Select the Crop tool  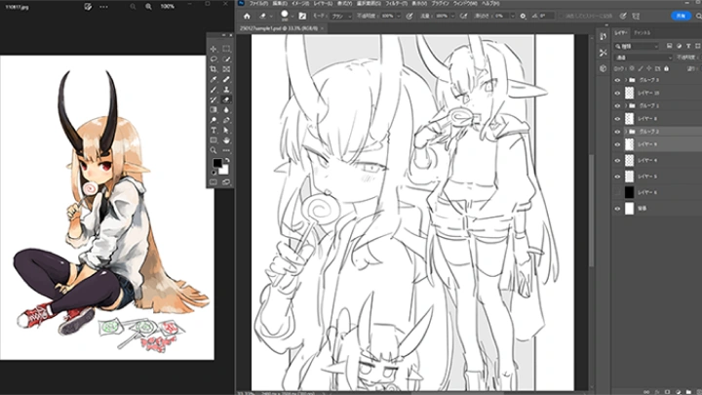point(214,69)
